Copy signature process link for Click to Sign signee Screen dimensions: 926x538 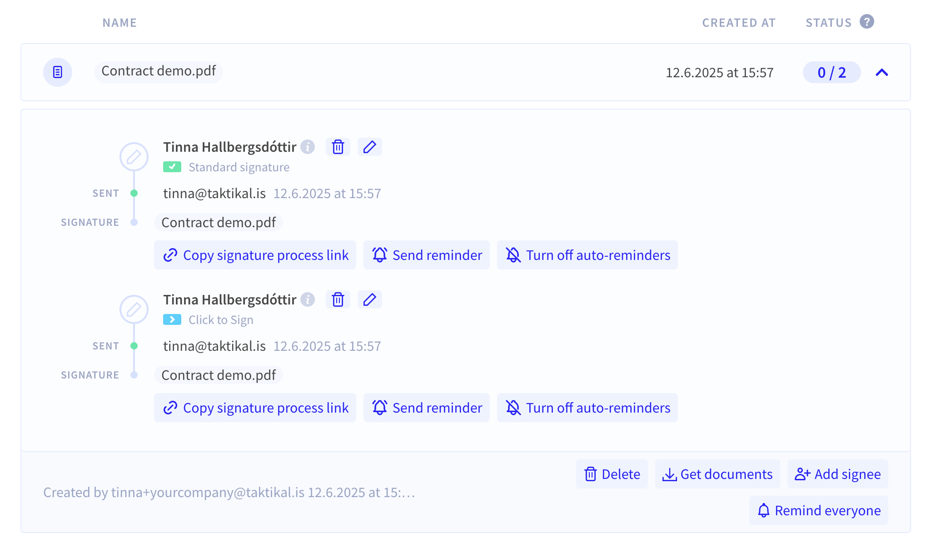click(255, 408)
